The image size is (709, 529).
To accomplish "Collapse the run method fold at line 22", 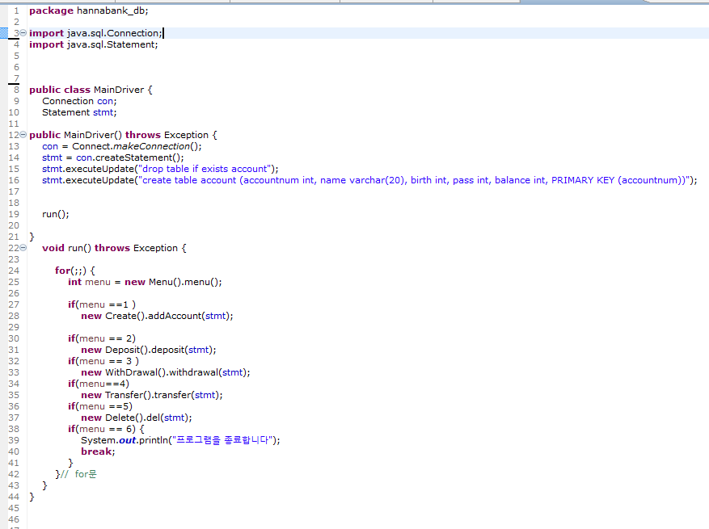I will pyautogui.click(x=23, y=248).
